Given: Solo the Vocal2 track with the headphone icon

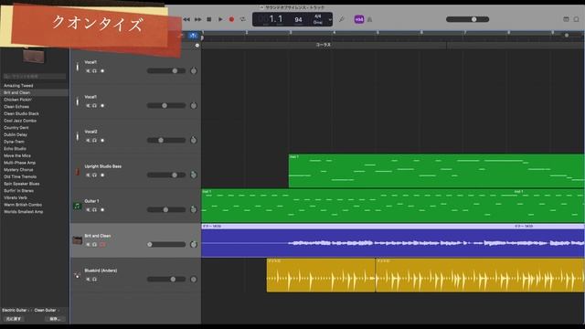Looking at the screenshot, I should coord(95,140).
